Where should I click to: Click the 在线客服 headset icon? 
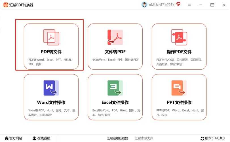tap(34, 138)
